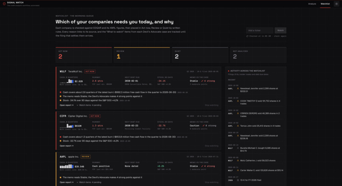The width and height of the screenshot is (342, 186).
Task: Focus the Add a ticker field
Action: [260, 30]
